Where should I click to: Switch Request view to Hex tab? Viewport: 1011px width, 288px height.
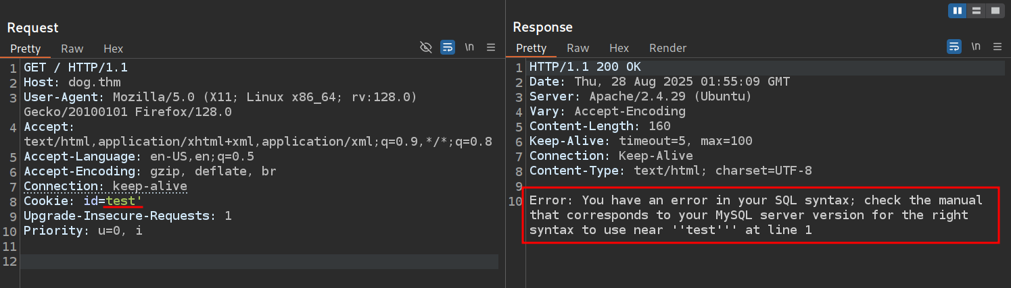(113, 49)
